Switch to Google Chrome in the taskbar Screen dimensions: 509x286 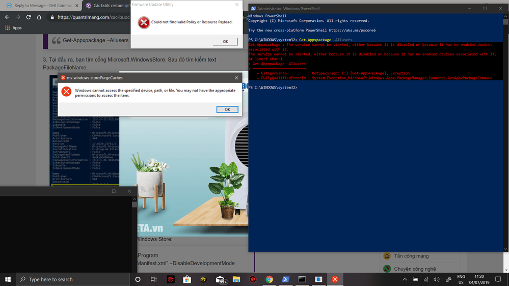point(269,279)
